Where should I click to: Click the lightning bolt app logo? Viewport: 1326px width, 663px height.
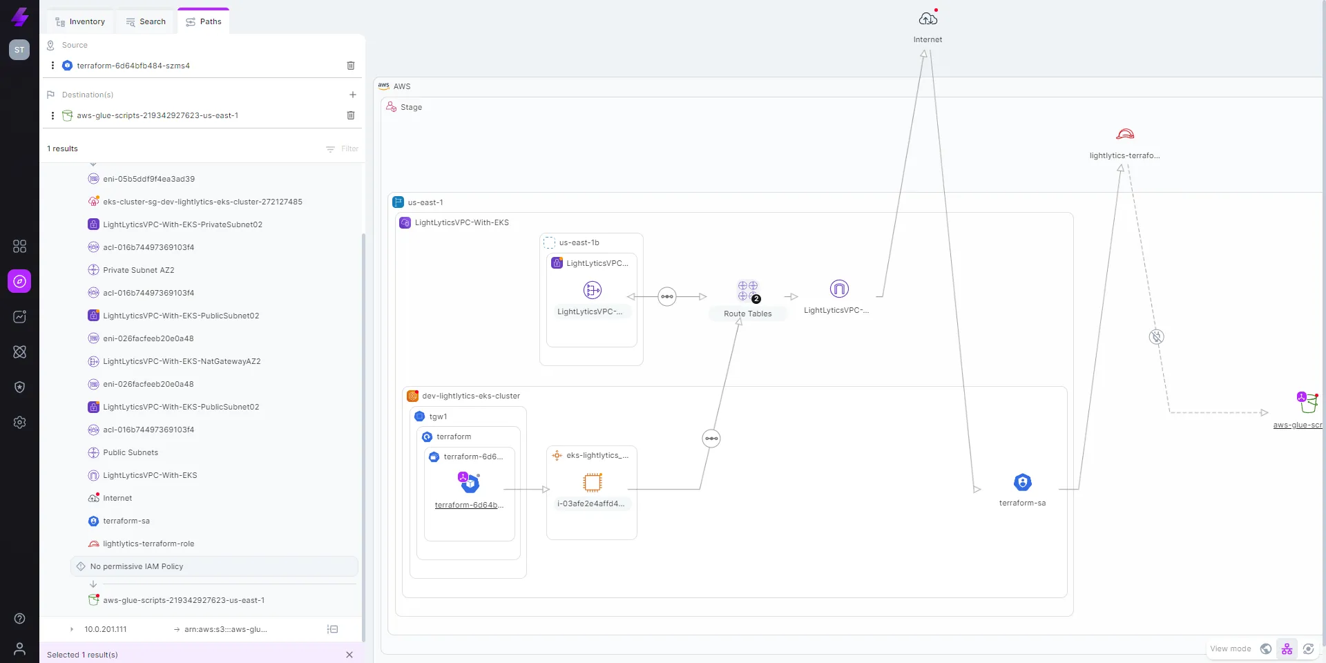[19, 17]
